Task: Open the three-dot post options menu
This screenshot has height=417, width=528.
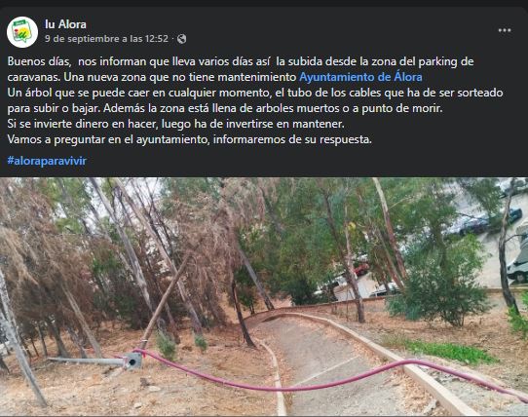Action: pyautogui.click(x=505, y=30)
